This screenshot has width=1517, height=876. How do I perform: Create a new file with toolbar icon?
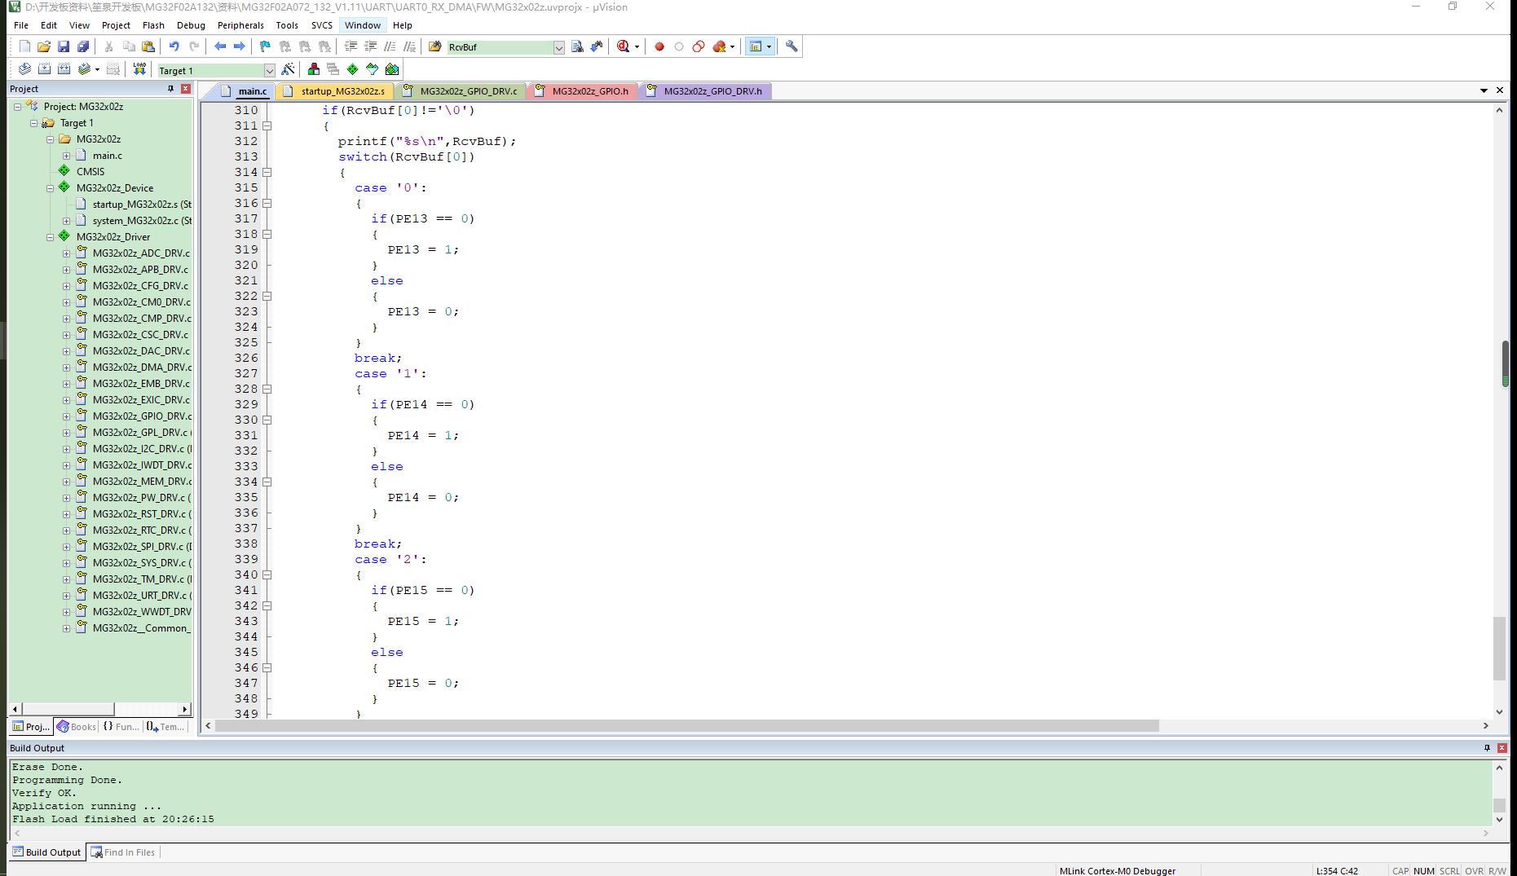coord(24,46)
